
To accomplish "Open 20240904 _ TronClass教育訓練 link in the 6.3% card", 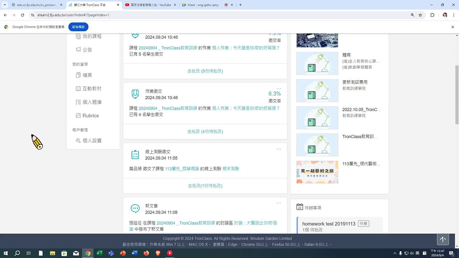I will [168, 108].
